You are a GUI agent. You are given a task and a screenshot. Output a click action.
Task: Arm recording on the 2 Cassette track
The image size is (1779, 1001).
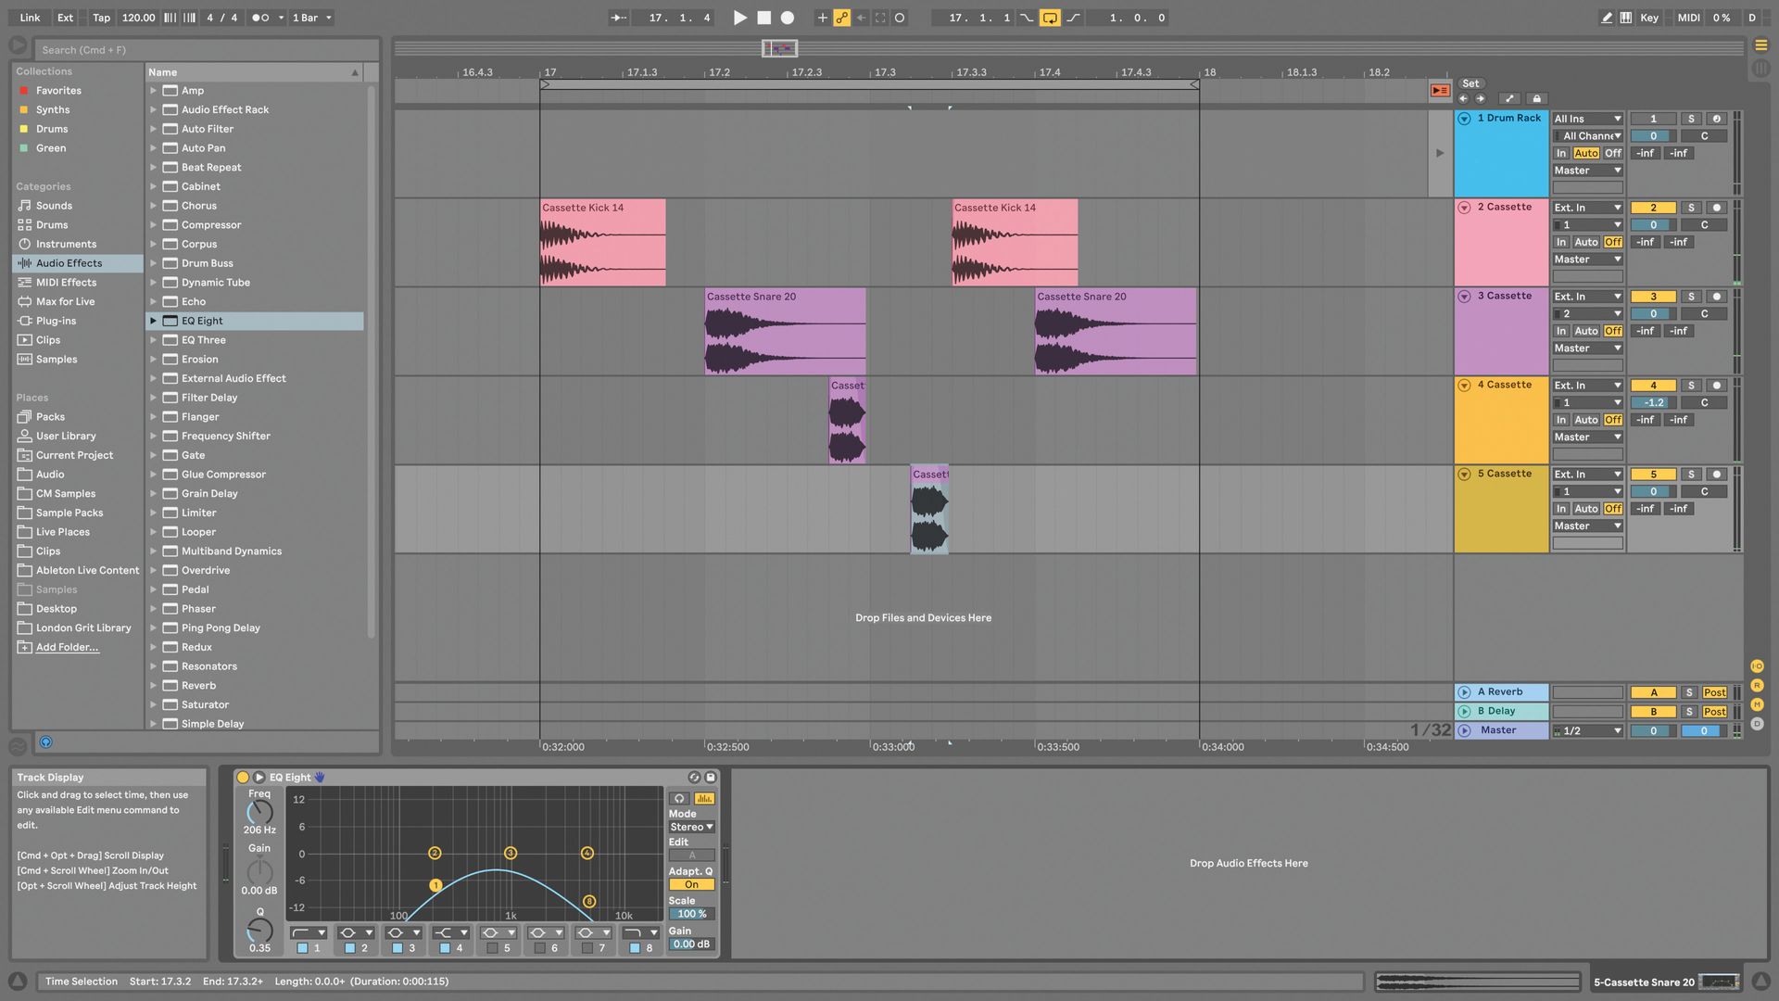(x=1716, y=207)
